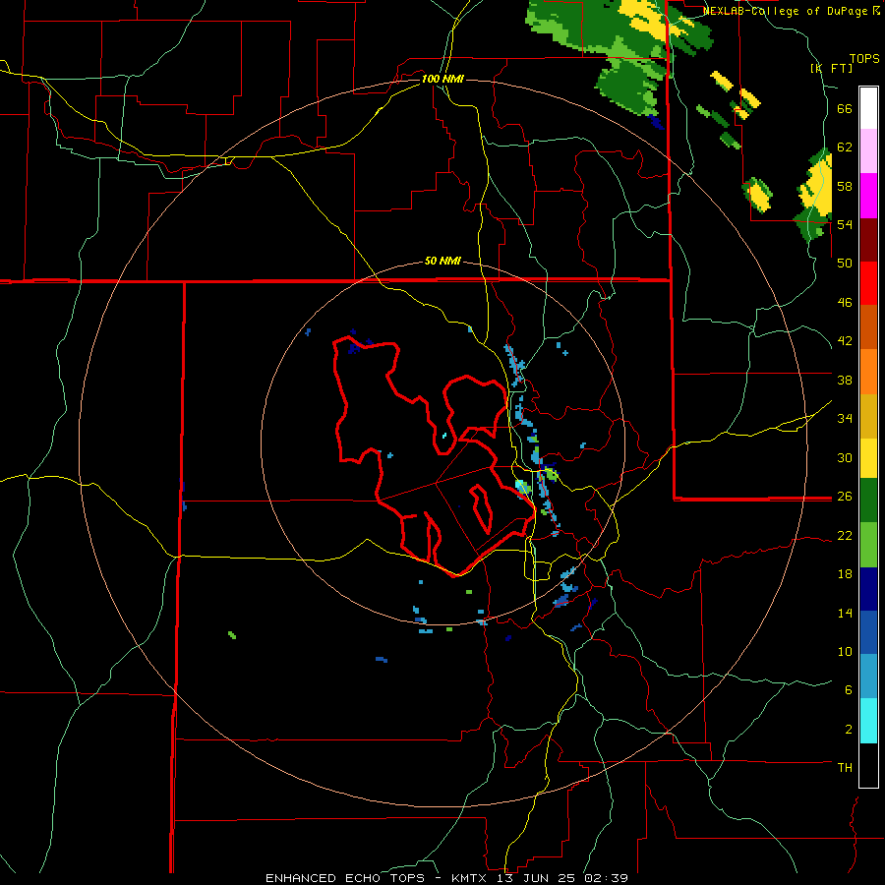Click the 100 NMI range ring label
The height and width of the screenshot is (885, 885).
[x=442, y=79]
